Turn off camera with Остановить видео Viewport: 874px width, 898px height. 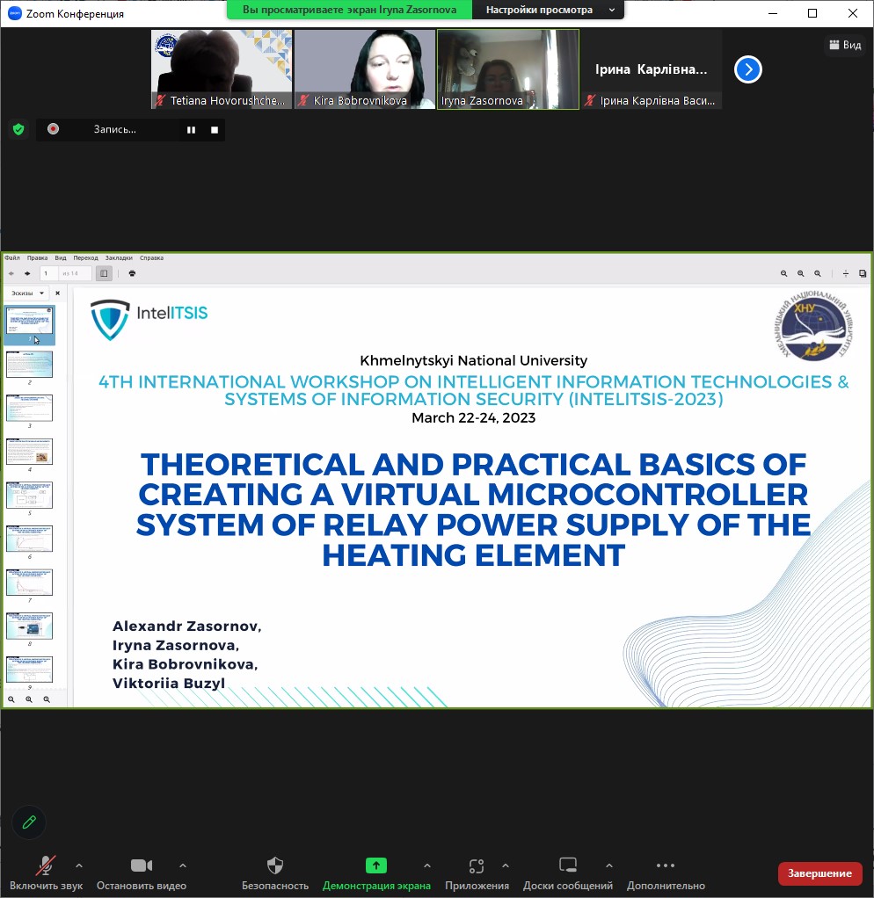(142, 873)
